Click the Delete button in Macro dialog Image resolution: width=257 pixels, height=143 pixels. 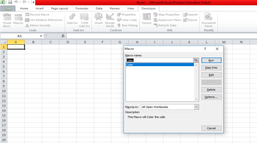coord(211,90)
